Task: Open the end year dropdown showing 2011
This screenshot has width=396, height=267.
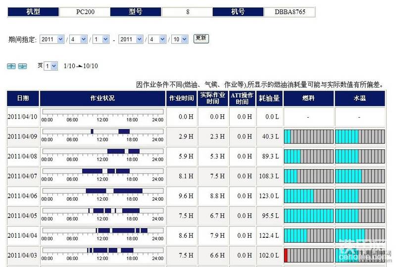Action: click(x=131, y=40)
